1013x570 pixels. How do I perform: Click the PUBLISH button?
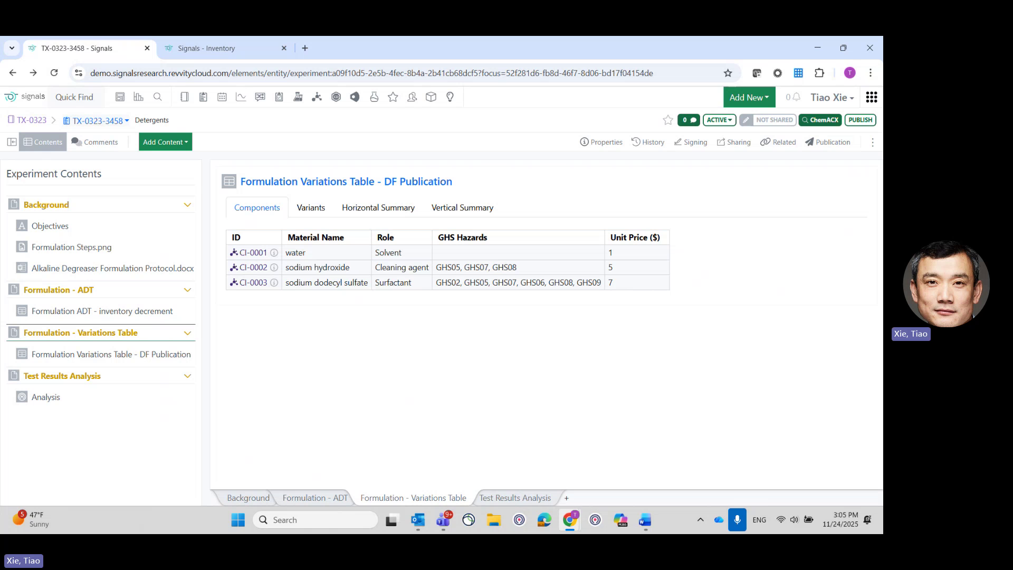pos(860,120)
